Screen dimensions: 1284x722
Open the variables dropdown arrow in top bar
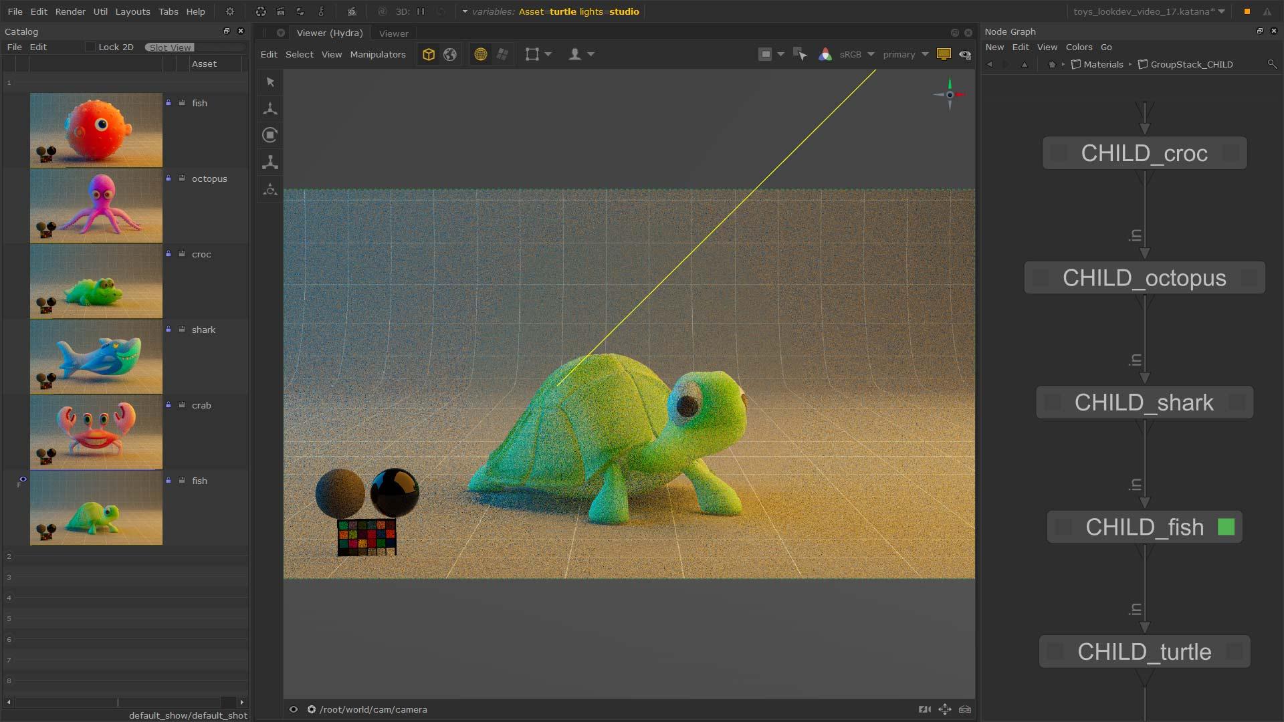(x=465, y=11)
